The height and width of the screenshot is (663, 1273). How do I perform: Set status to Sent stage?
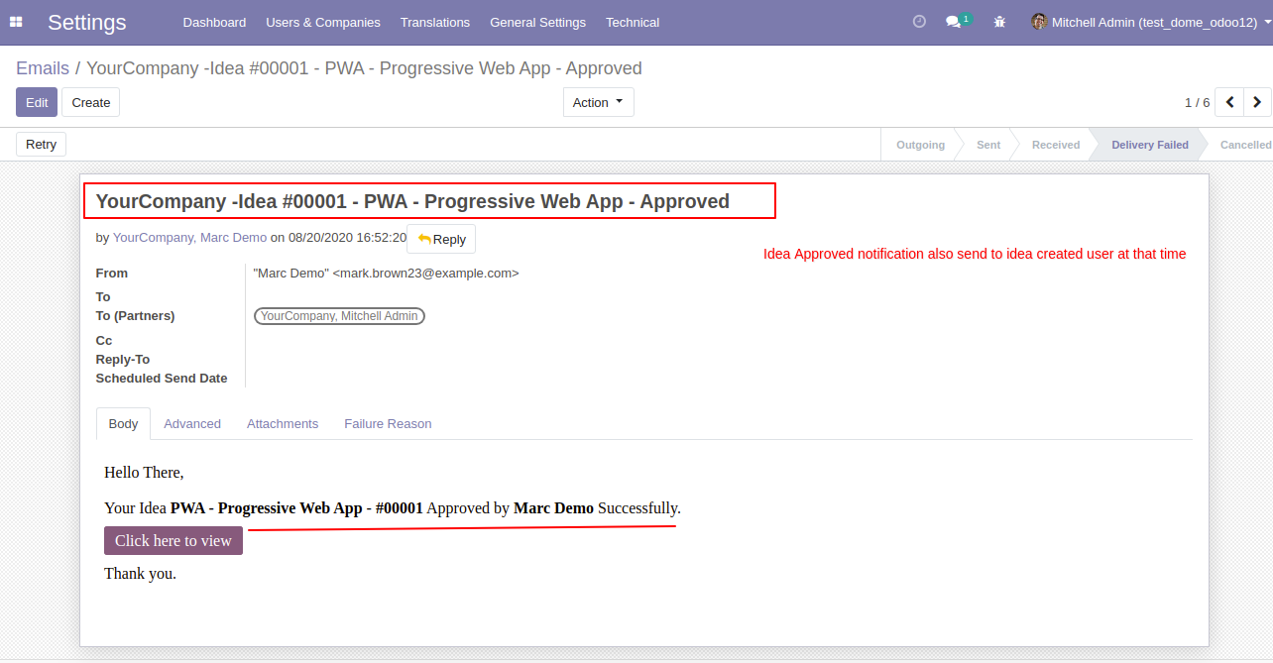(988, 145)
